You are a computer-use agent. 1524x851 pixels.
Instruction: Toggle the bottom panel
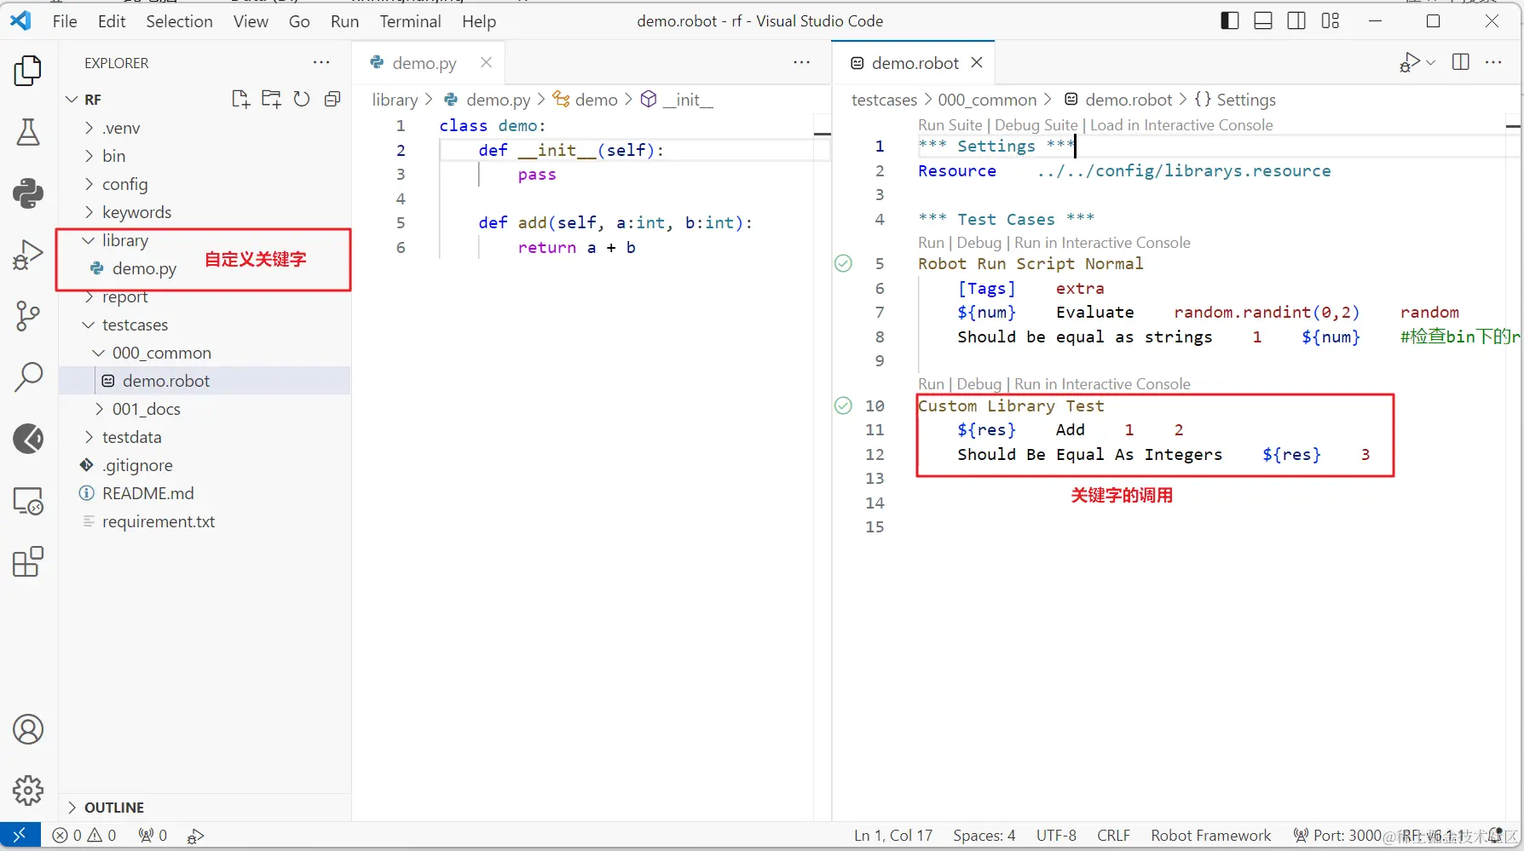(x=1263, y=21)
